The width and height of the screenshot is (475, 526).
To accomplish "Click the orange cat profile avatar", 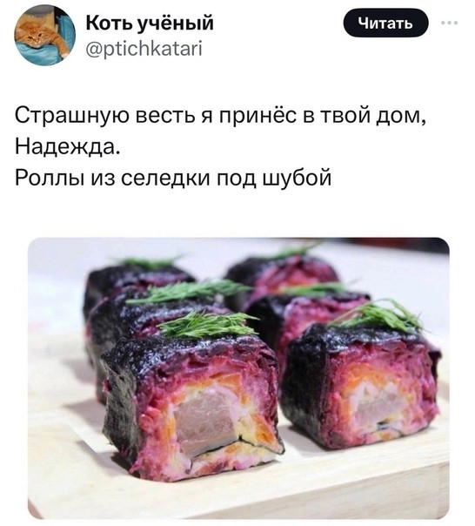I will coord(45,35).
